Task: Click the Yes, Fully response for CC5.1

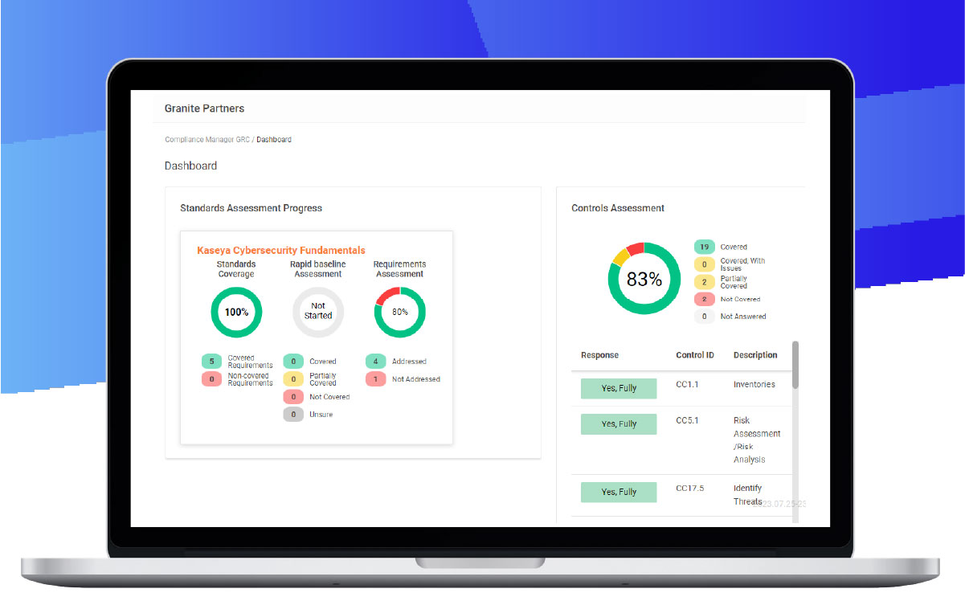Action: click(x=619, y=424)
